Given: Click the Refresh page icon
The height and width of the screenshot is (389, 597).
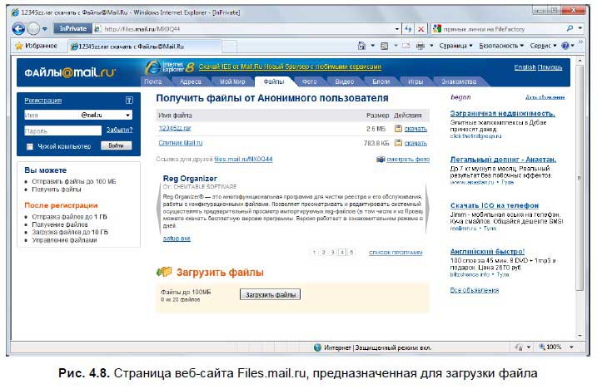Looking at the screenshot, I should tap(408, 29).
